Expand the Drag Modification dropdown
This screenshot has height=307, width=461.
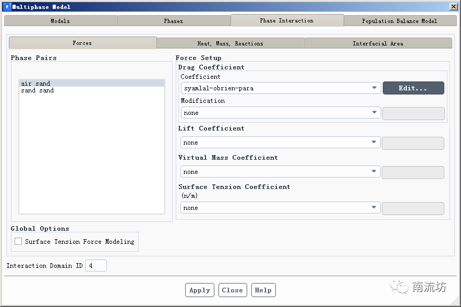point(280,113)
